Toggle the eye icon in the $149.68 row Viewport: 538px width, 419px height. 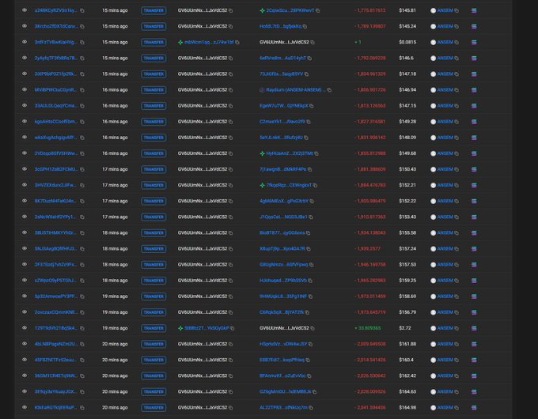[25, 153]
